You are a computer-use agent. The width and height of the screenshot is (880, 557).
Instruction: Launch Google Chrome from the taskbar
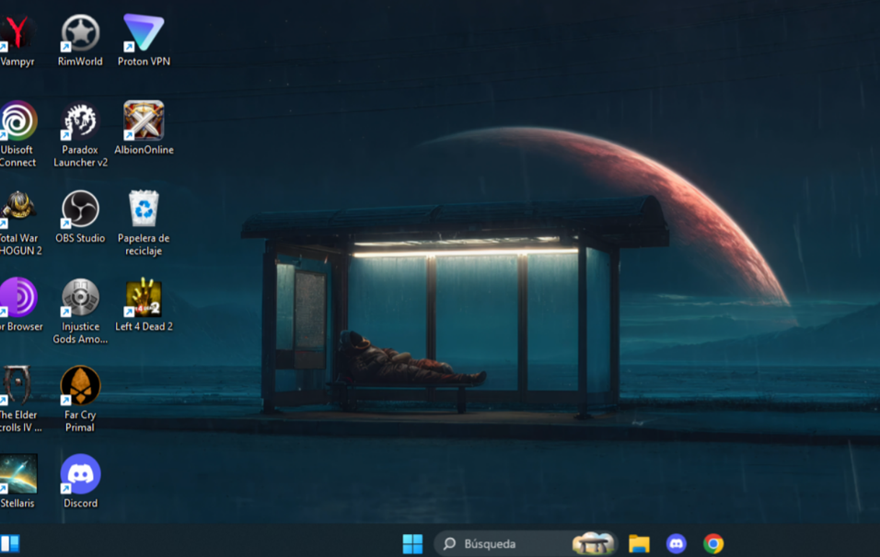[x=713, y=543]
